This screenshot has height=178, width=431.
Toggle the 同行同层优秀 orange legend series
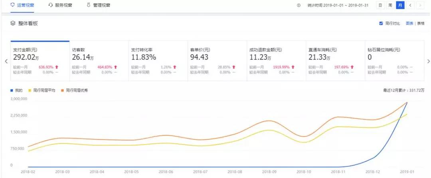(x=74, y=90)
